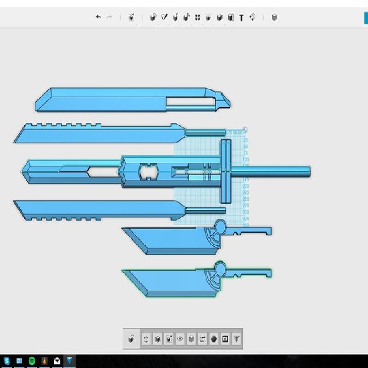Click the black framed square icon in the bottom toolbar
This screenshot has width=368, height=368.
click(x=225, y=339)
